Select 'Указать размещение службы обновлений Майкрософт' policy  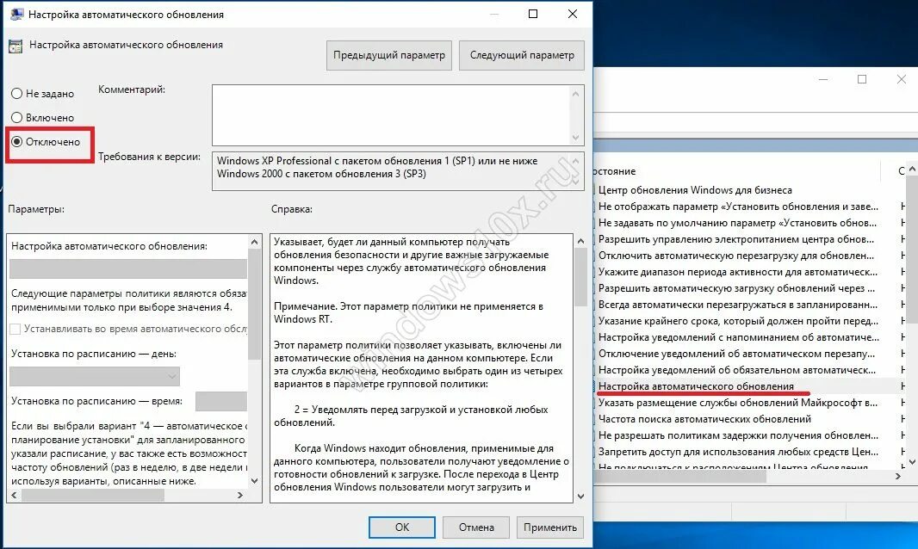(x=738, y=403)
